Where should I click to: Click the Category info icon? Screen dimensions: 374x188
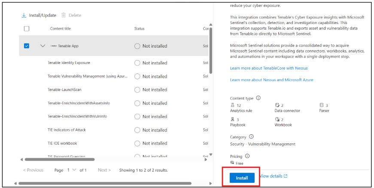251,136
